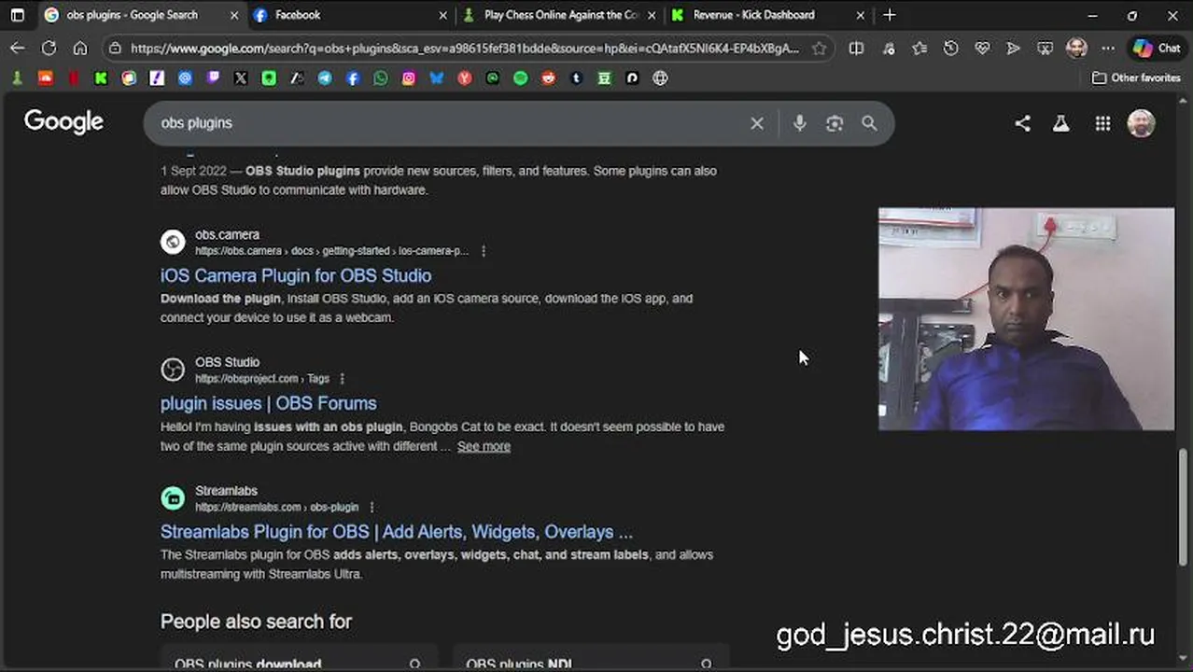Switch to Revenue - Kick Dashboard tab

[768, 15]
